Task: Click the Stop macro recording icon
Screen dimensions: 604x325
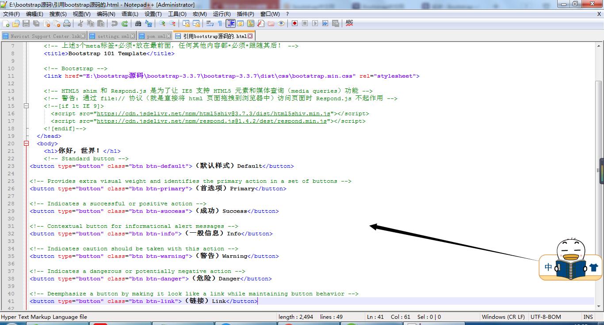Action: click(x=305, y=23)
